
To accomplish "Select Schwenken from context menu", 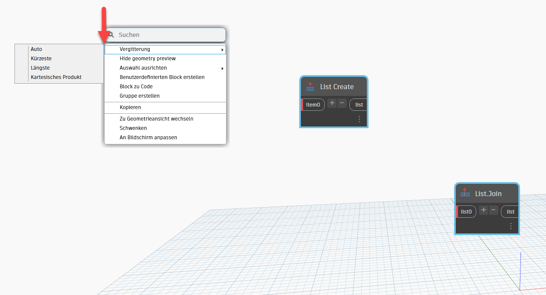I will coord(165,128).
